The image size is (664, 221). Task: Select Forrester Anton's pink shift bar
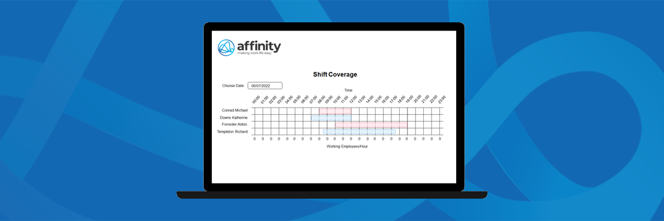click(371, 125)
